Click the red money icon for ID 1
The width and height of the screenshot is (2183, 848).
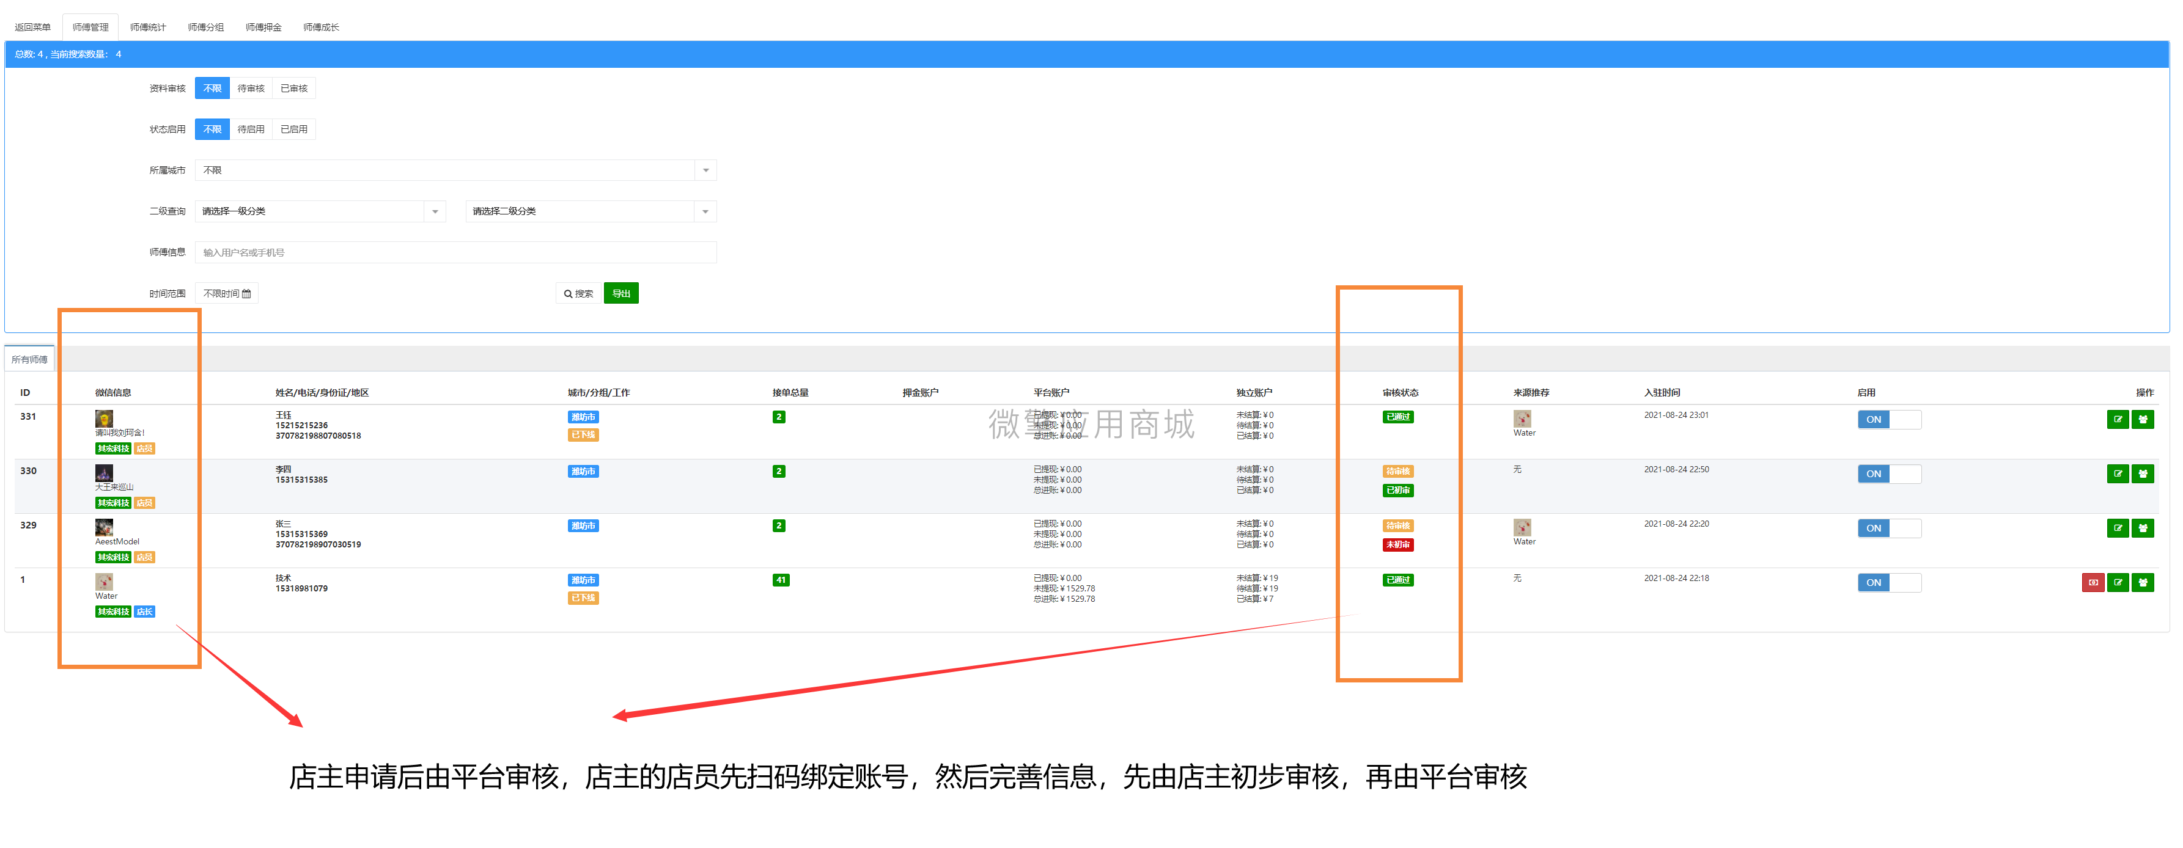tap(2093, 582)
